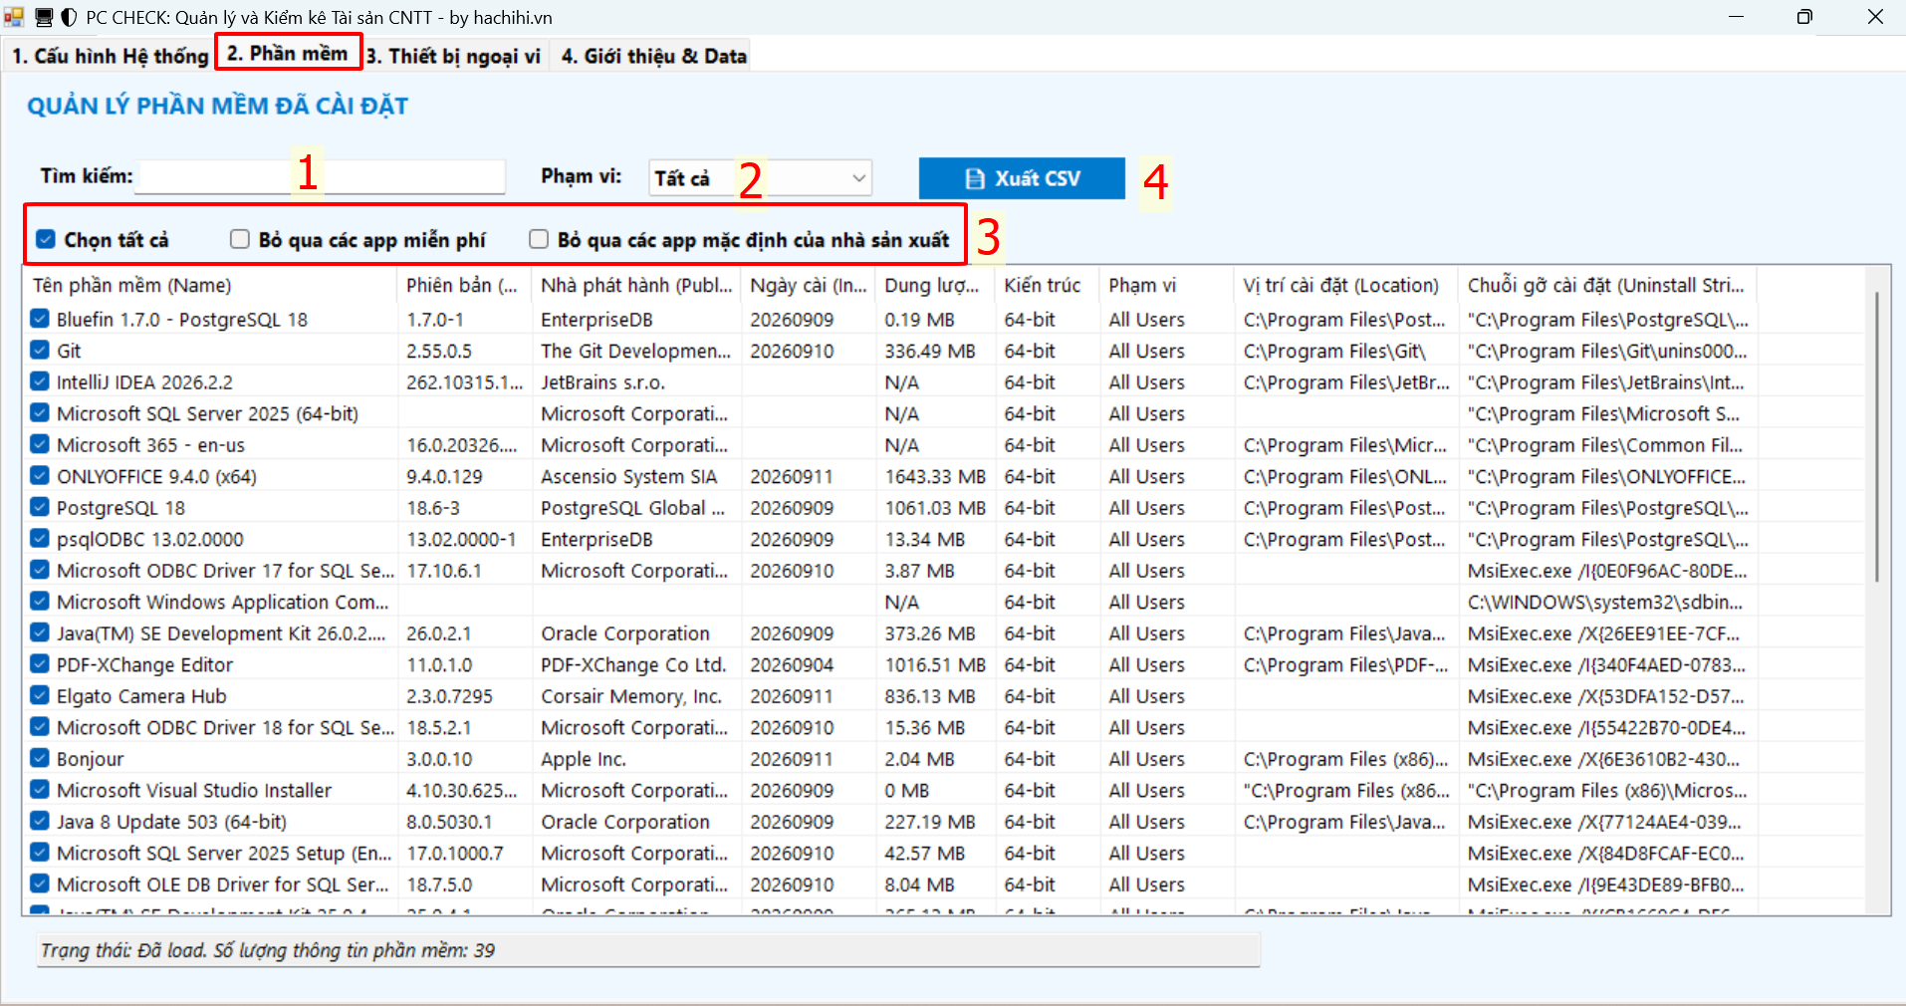Sort by the 'Phiên bản' column header
This screenshot has height=1006, width=1906.
(x=464, y=286)
